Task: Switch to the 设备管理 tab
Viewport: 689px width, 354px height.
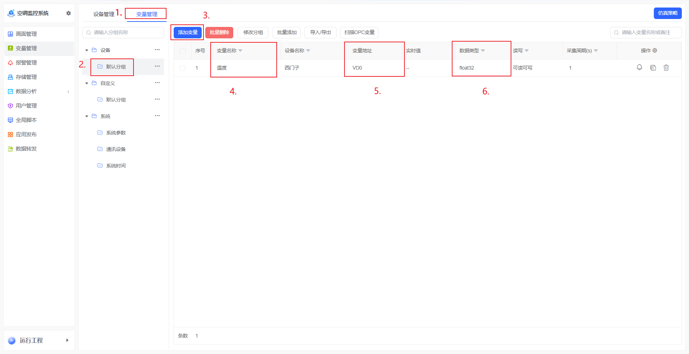Action: click(x=103, y=14)
